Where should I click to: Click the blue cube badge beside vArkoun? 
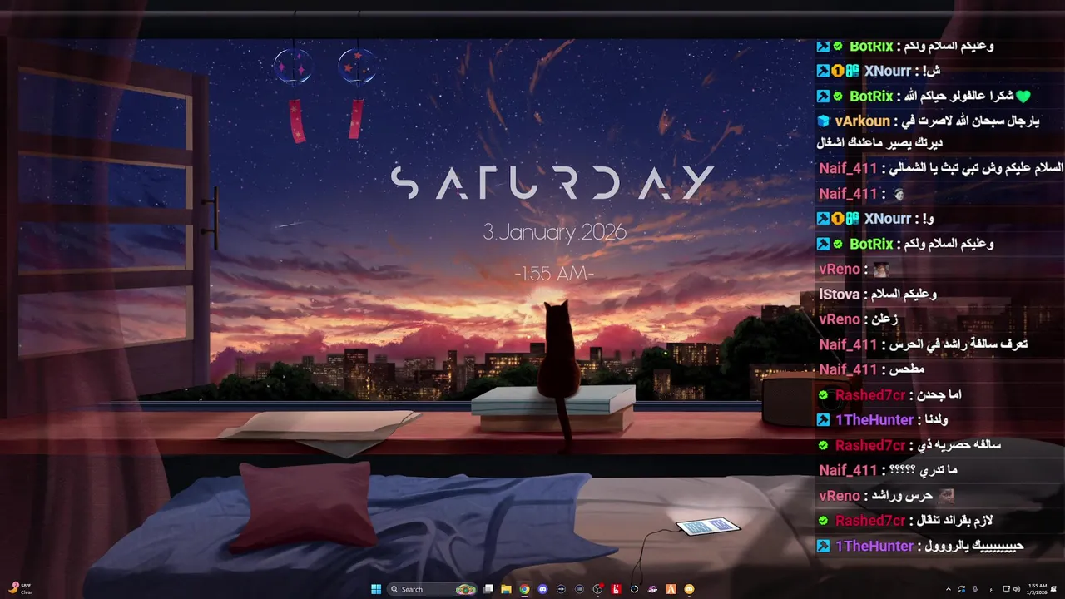[824, 121]
